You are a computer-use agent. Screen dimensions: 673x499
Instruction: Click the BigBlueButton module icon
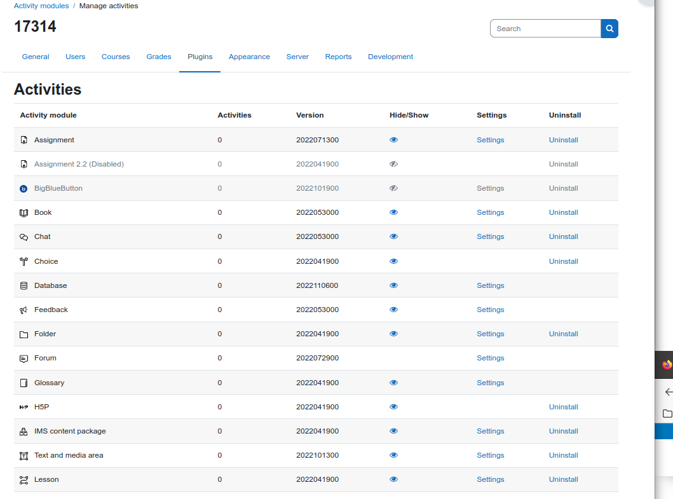(24, 189)
